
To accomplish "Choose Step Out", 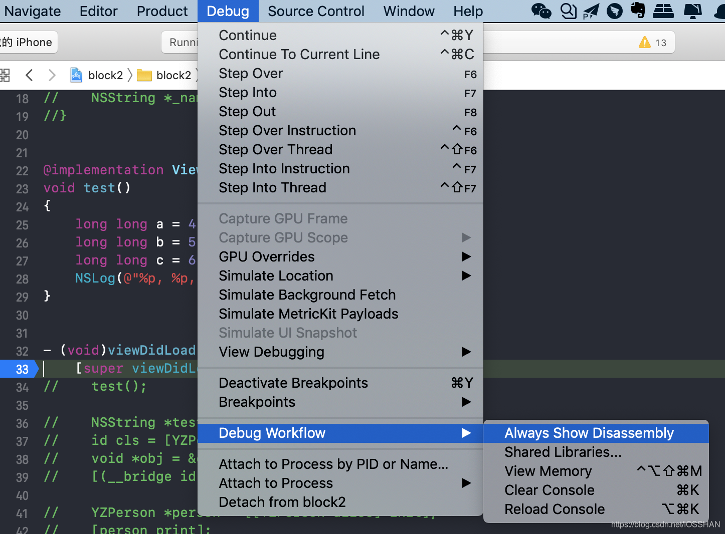I will [340, 111].
